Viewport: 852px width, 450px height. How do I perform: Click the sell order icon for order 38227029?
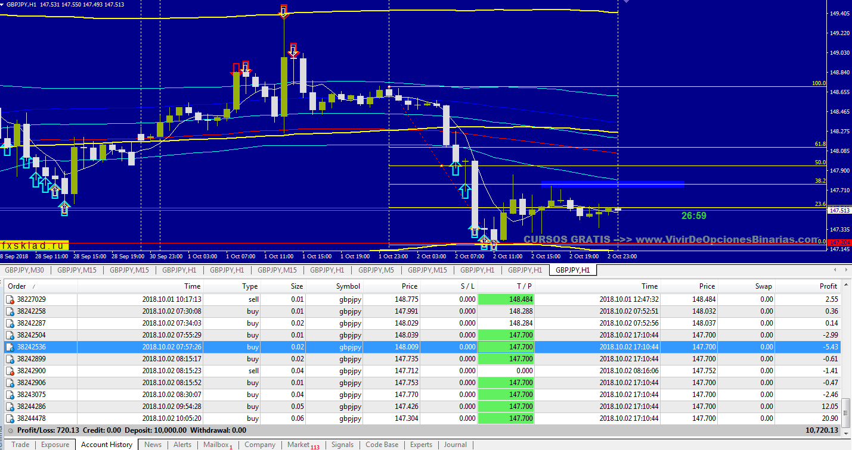coord(10,299)
